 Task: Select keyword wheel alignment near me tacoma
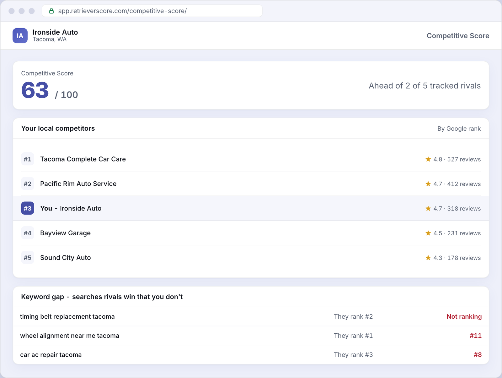[70, 336]
